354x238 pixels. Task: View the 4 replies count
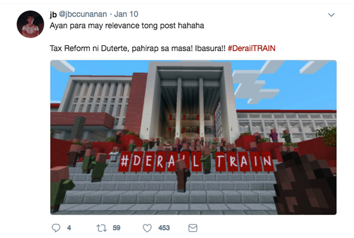tap(69, 228)
